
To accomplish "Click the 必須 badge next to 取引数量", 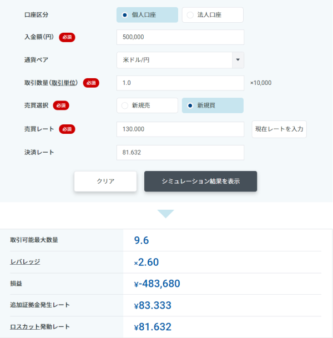I will tap(91, 83).
